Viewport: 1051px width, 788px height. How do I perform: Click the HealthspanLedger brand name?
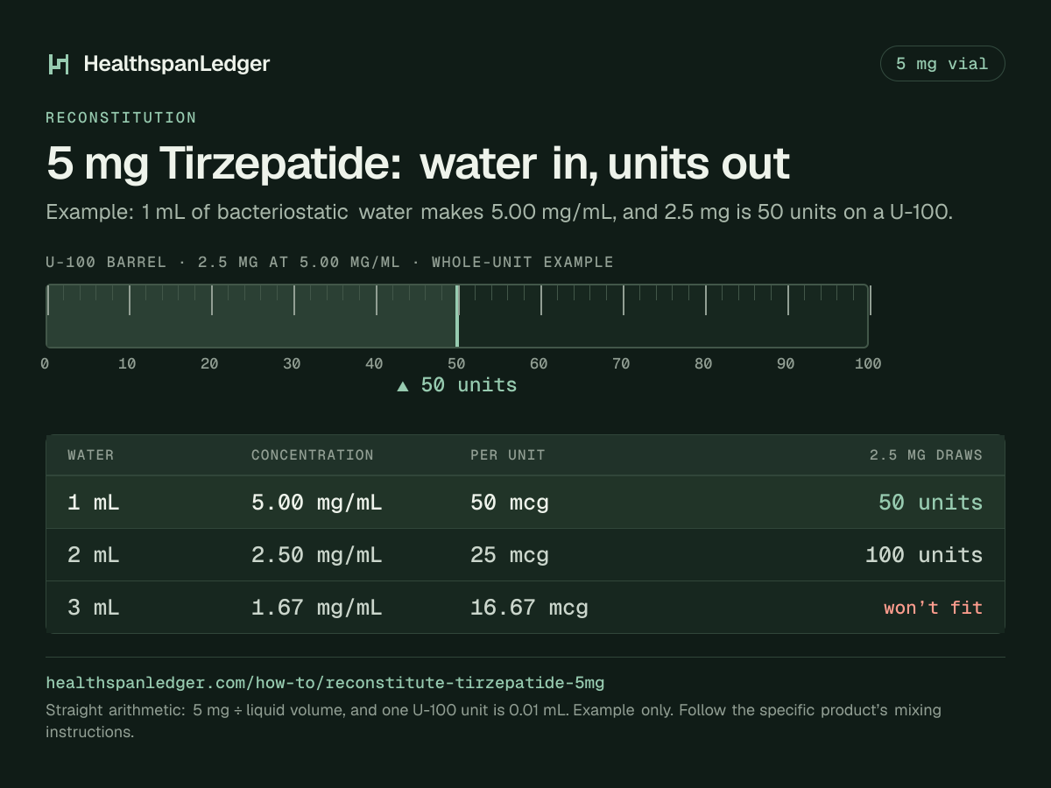coord(177,64)
